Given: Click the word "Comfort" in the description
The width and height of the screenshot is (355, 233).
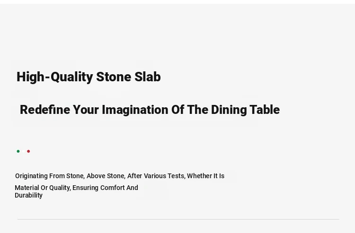Looking at the screenshot, I should tap(112, 188).
